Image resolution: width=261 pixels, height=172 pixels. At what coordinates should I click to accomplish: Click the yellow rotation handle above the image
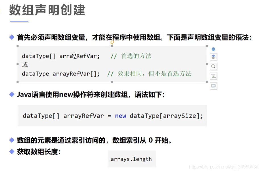click(x=112, y=42)
